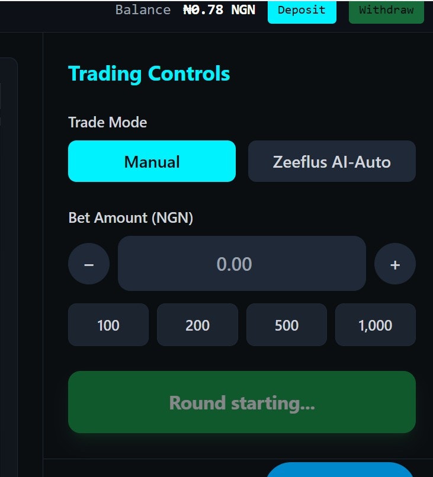
Task: Click the Round starting button
Action: [x=242, y=402]
